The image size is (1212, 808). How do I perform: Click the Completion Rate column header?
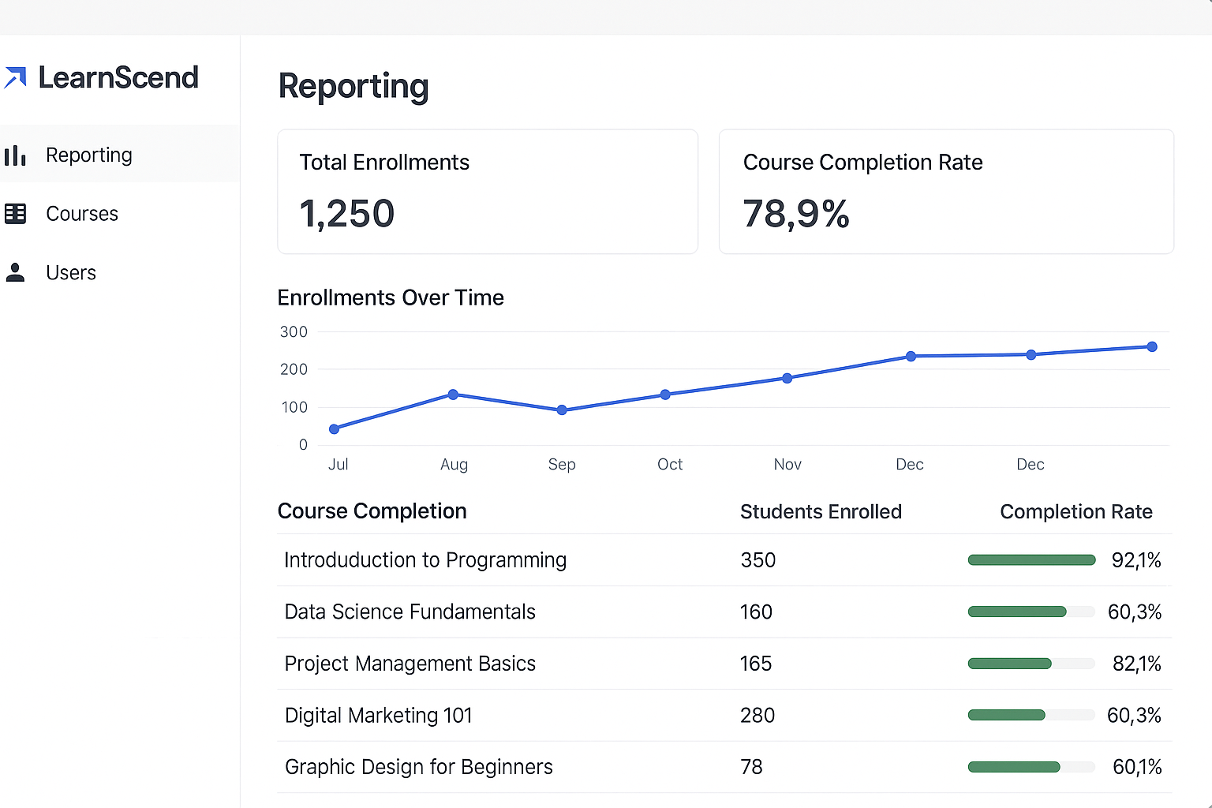(1075, 511)
